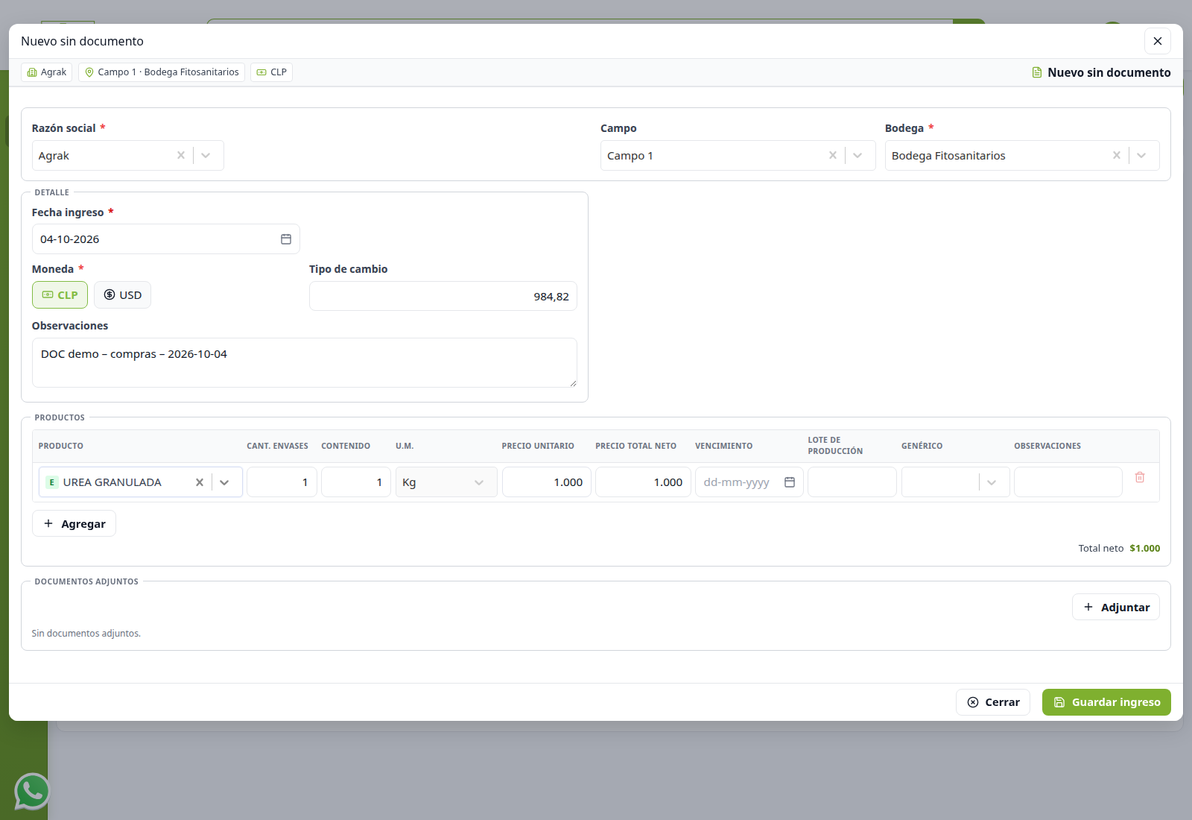Click the Adjuntar button
This screenshot has width=1192, height=820.
pyautogui.click(x=1116, y=607)
